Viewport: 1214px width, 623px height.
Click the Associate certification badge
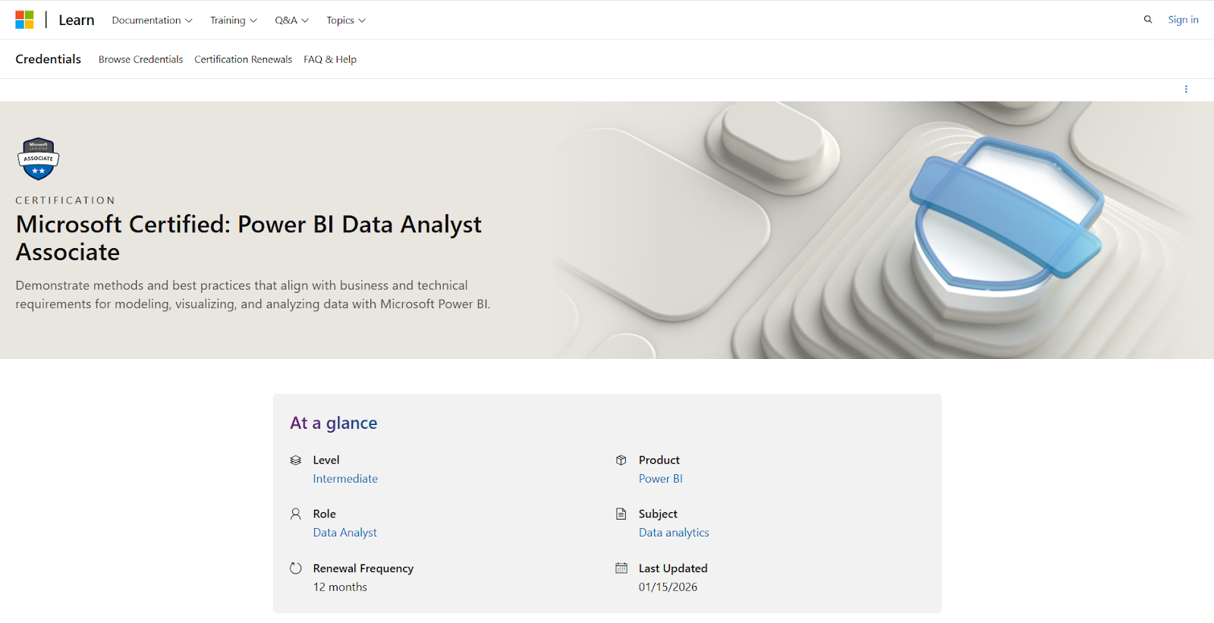coord(38,159)
